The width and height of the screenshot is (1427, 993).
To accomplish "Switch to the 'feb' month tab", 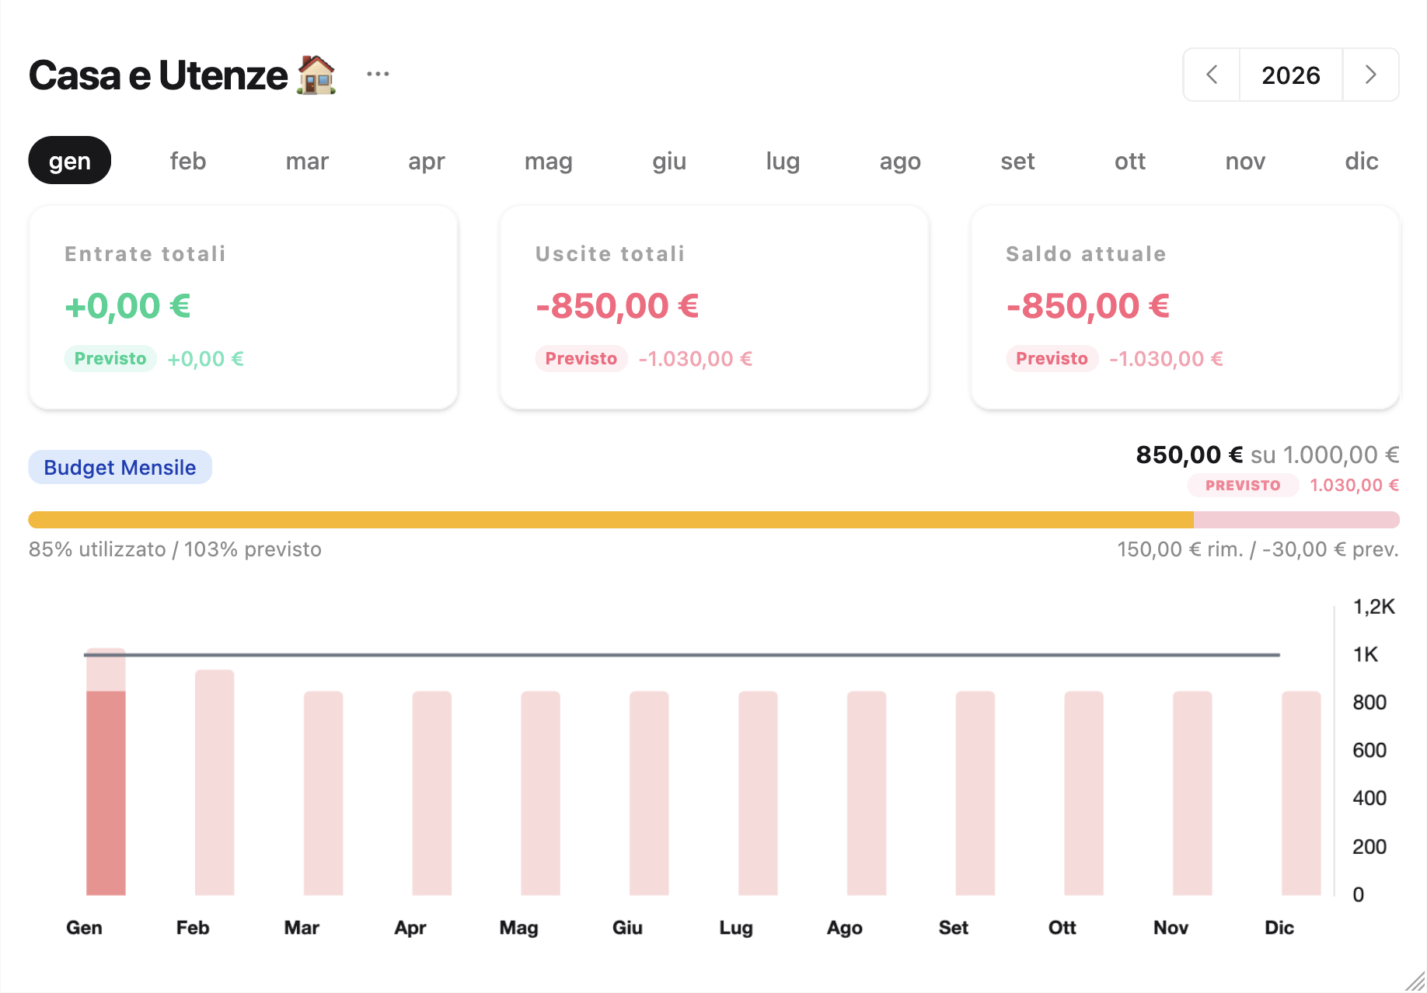I will point(188,161).
